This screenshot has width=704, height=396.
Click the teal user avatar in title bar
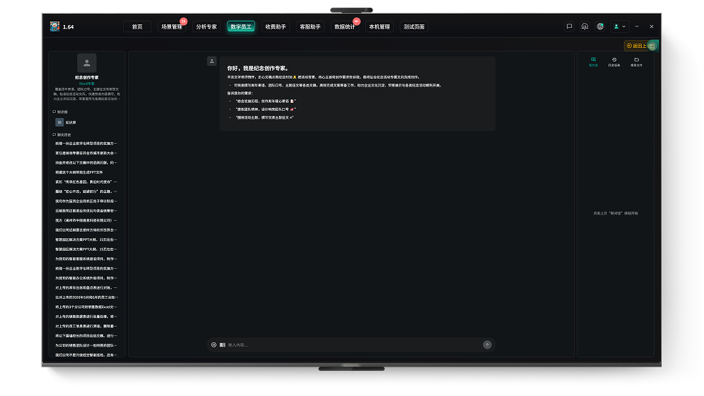tap(617, 26)
